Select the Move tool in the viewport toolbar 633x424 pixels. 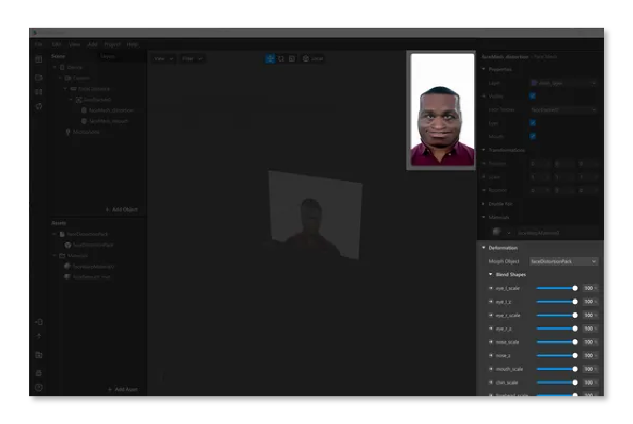pyautogui.click(x=270, y=58)
